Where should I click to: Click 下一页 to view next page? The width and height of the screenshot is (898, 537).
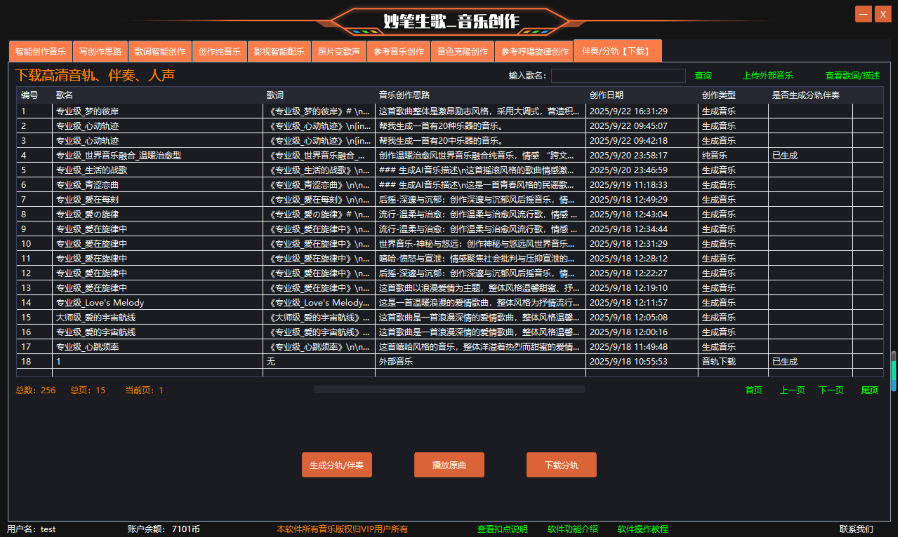coord(831,390)
